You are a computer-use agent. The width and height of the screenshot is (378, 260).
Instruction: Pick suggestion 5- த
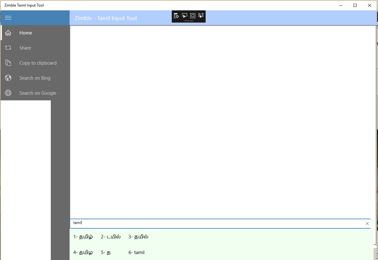106,252
